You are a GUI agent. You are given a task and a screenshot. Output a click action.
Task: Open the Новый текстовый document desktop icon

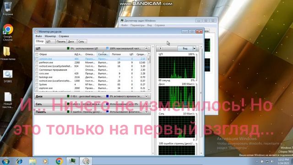(x=8, y=100)
